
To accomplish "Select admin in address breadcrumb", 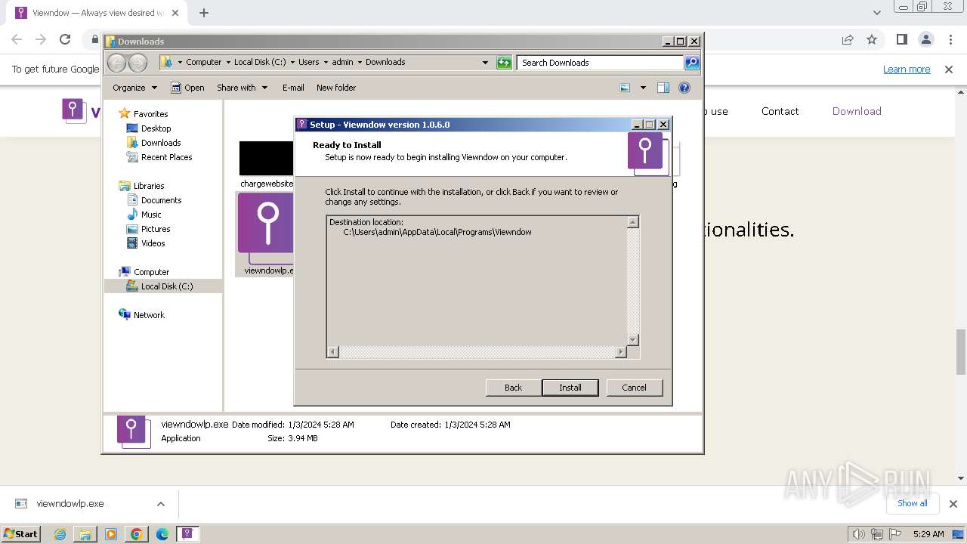I will point(342,62).
